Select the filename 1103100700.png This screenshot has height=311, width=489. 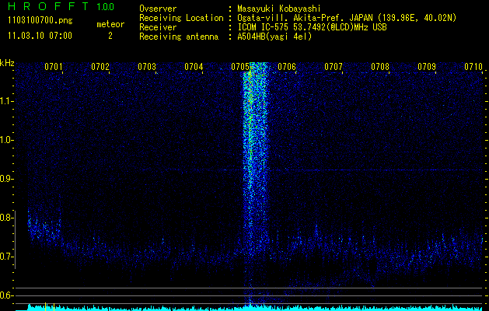pyautogui.click(x=40, y=21)
